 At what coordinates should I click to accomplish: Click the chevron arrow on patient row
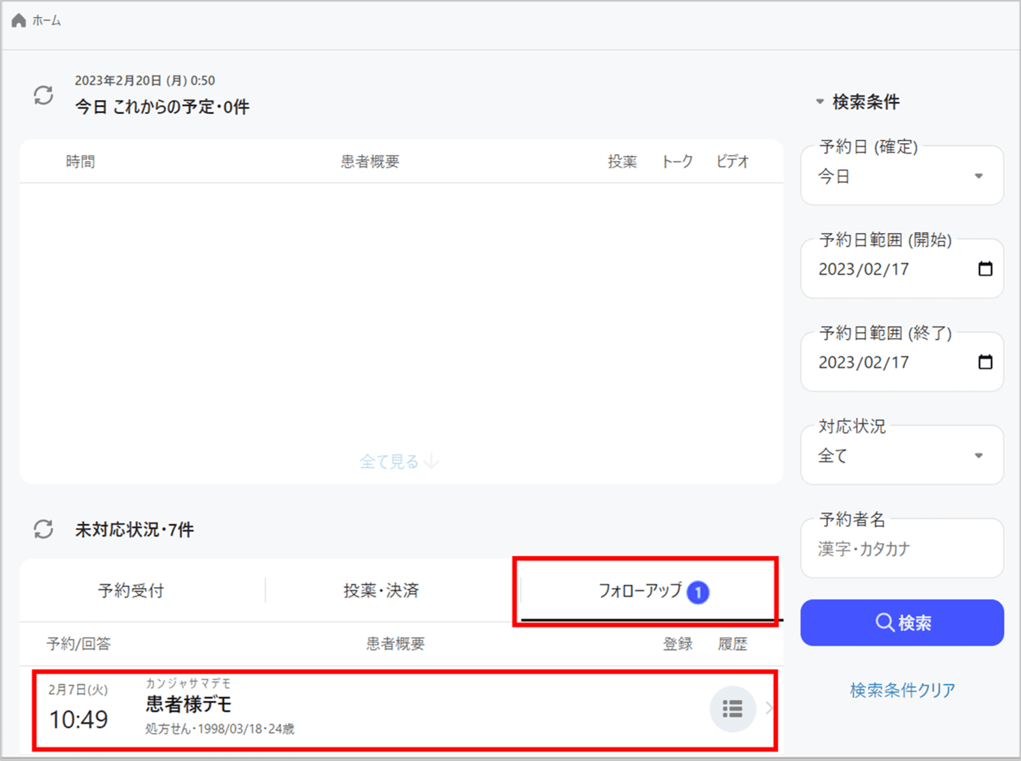pos(769,709)
